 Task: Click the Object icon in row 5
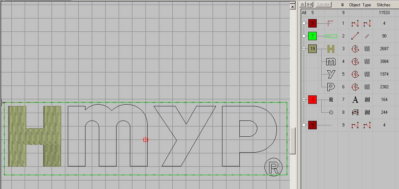pyautogui.click(x=355, y=74)
